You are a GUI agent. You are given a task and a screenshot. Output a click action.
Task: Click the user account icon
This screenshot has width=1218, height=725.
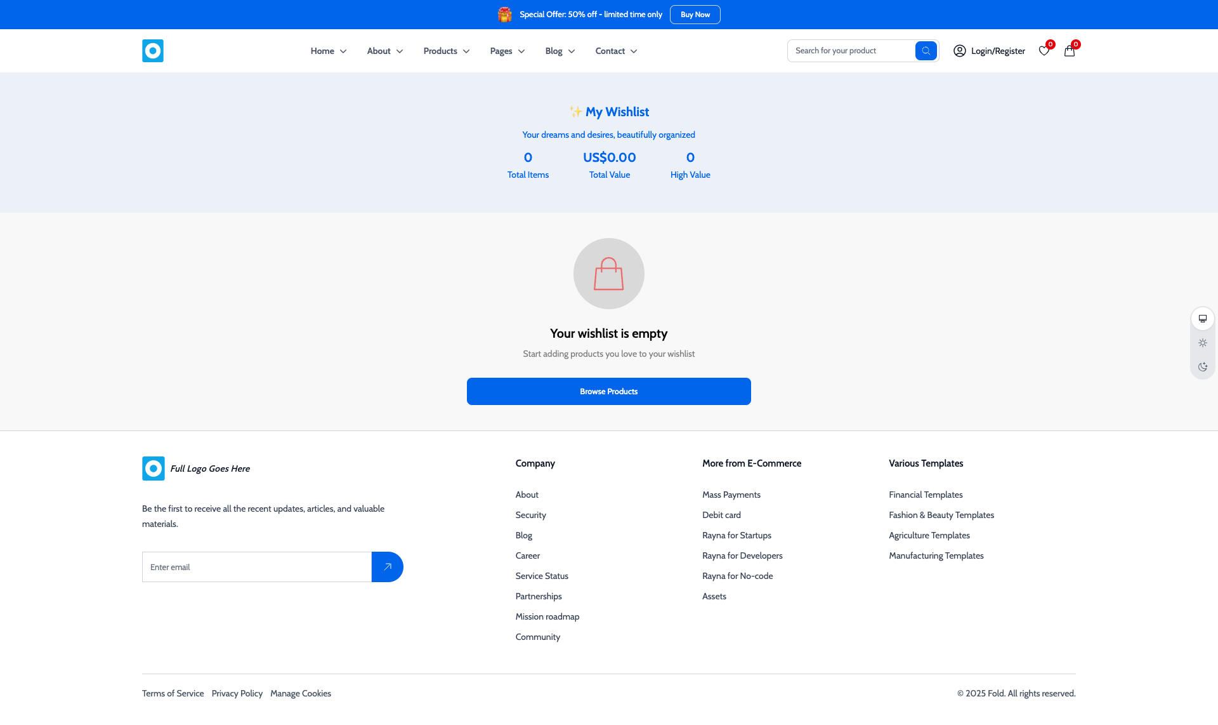pos(959,51)
